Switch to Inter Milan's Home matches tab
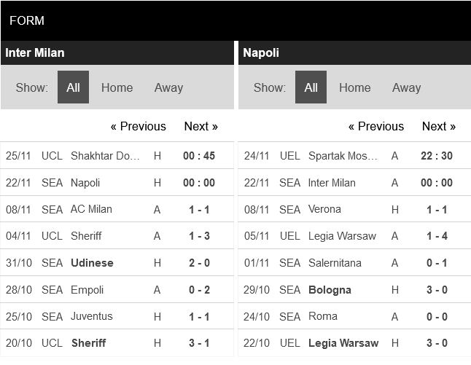This screenshot has height=365, width=471. tap(117, 87)
